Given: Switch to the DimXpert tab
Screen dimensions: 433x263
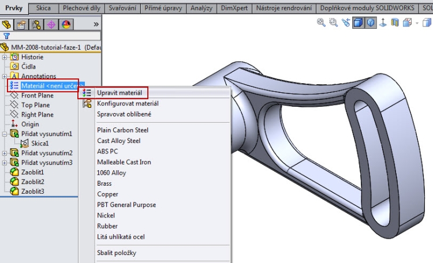Looking at the screenshot, I should click(234, 8).
